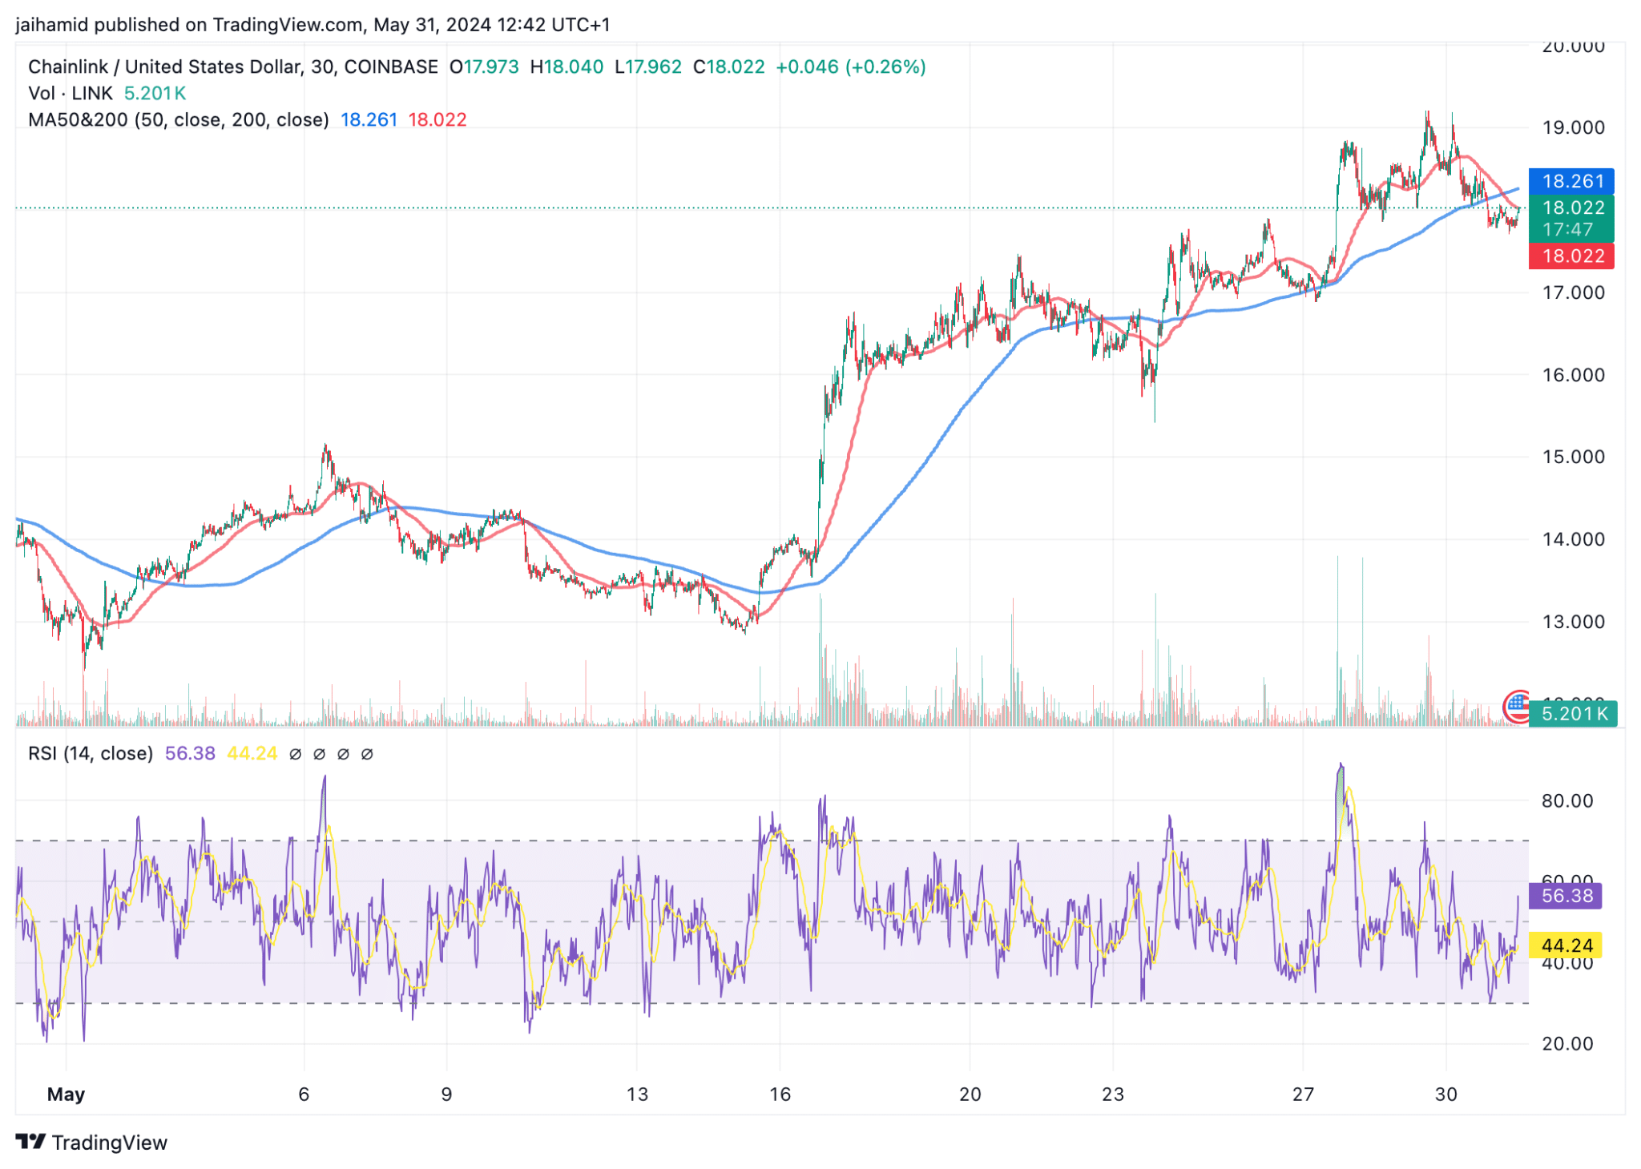
Task: Click the 13.000 price axis label
Action: coord(1574,622)
